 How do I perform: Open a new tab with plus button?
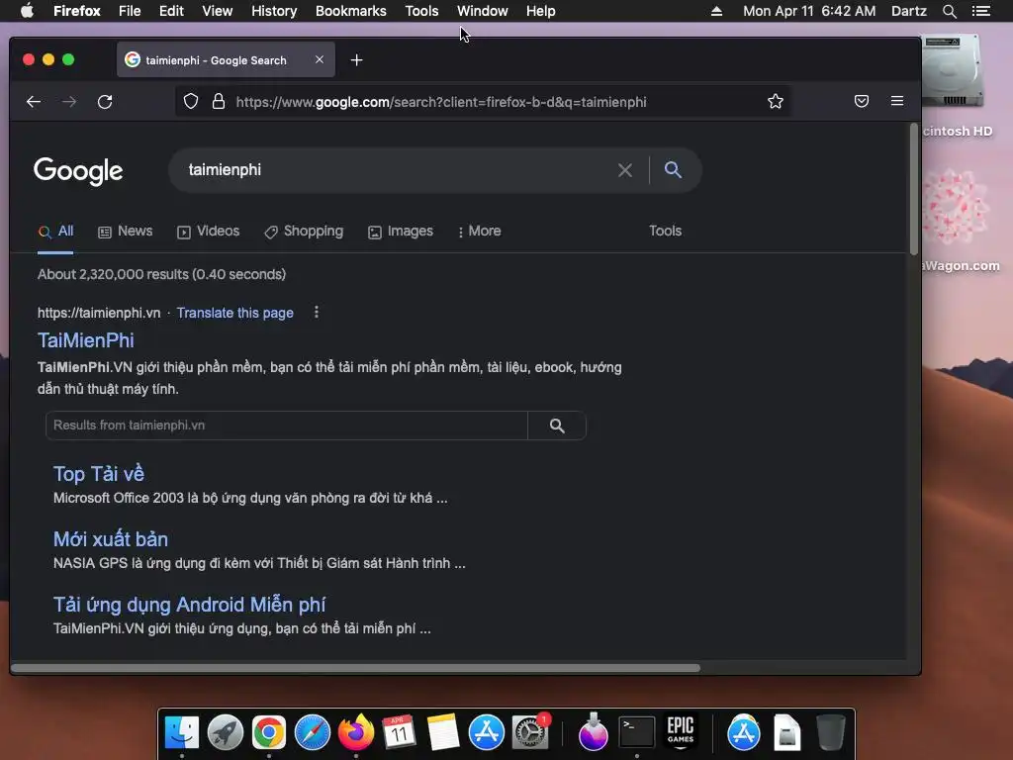coord(356,60)
